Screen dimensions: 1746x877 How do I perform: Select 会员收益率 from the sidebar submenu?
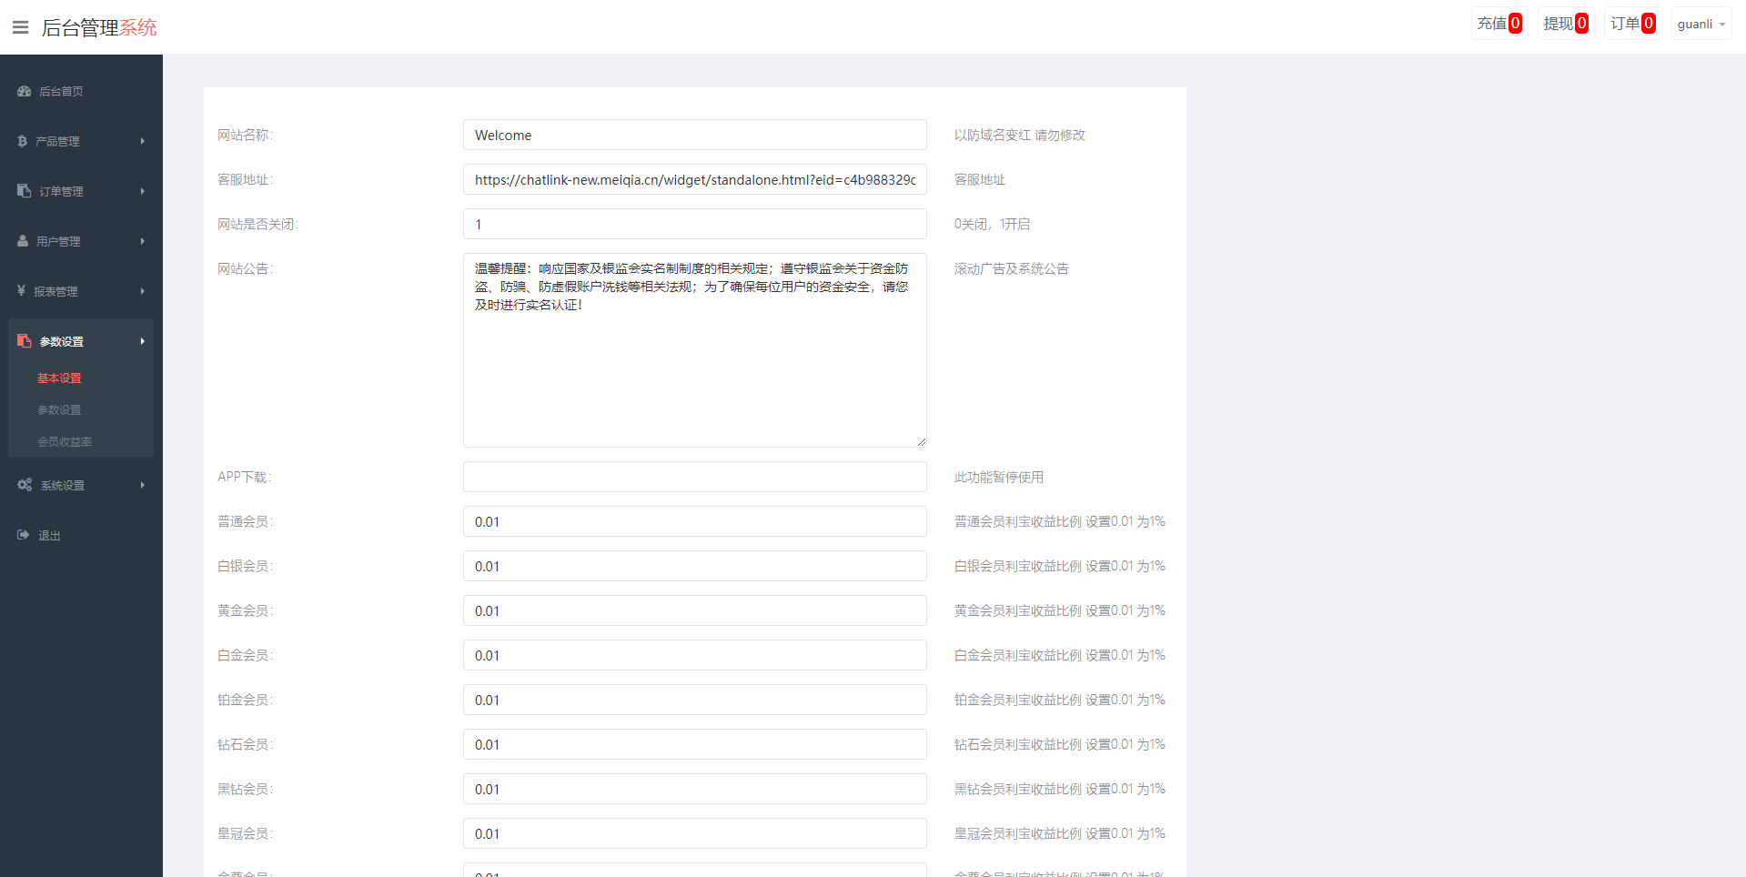(65, 441)
